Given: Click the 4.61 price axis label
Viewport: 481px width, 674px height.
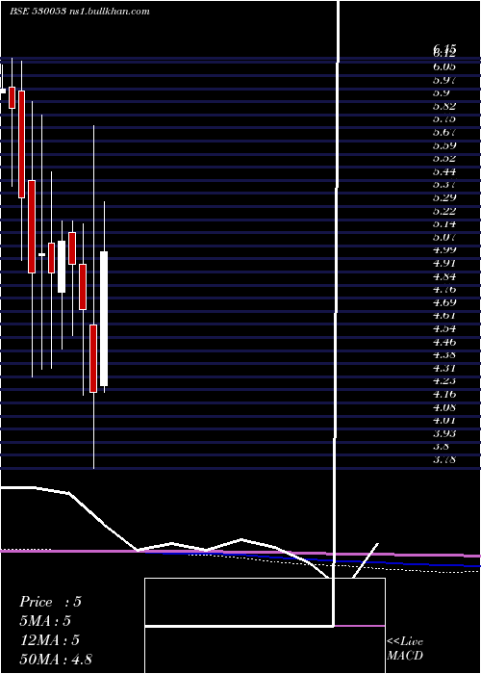Looking at the screenshot, I should point(444,316).
